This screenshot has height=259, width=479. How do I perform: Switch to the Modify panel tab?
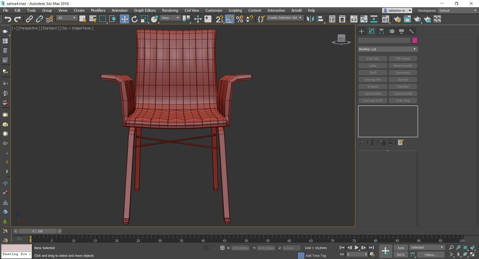[x=371, y=31]
